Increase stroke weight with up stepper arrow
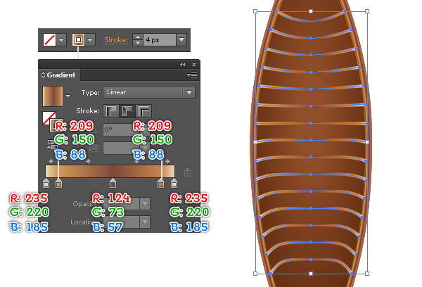 138,37
